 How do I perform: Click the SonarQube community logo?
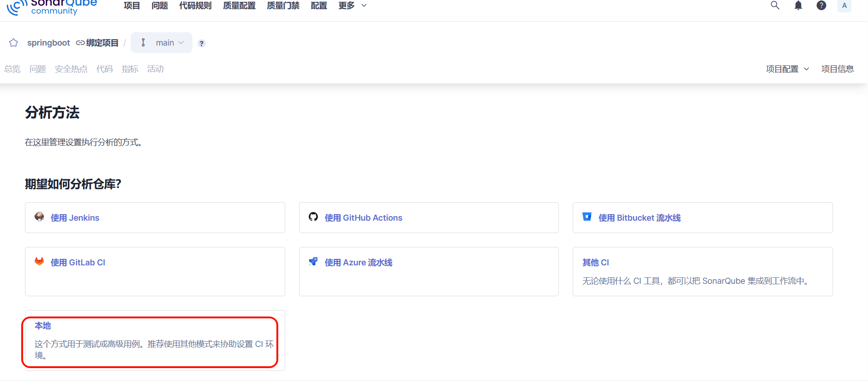52,7
